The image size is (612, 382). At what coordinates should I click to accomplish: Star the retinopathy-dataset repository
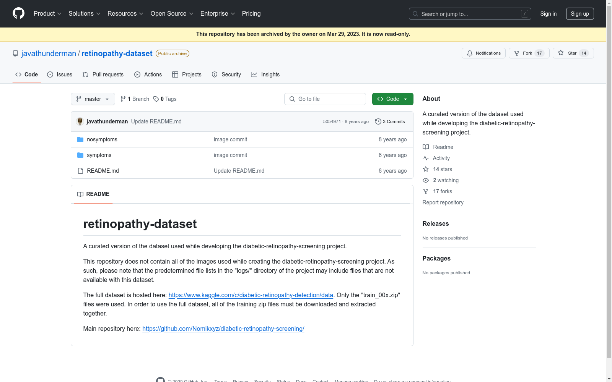point(573,53)
